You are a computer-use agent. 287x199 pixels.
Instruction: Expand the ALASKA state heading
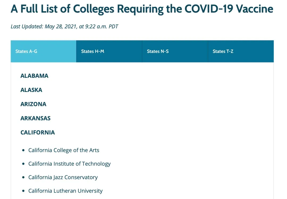coord(31,90)
